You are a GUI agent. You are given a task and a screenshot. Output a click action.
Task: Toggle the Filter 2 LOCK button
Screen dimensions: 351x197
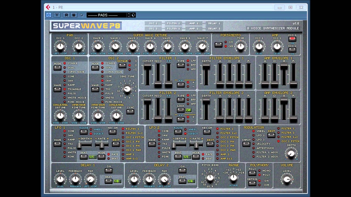[180, 110]
